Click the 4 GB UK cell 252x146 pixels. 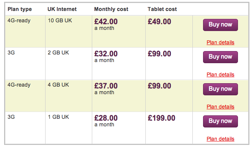point(58,85)
